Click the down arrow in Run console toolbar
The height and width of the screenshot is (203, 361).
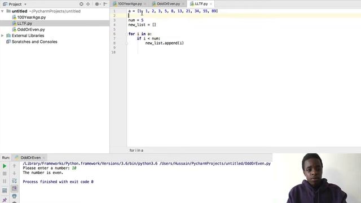tap(14, 173)
